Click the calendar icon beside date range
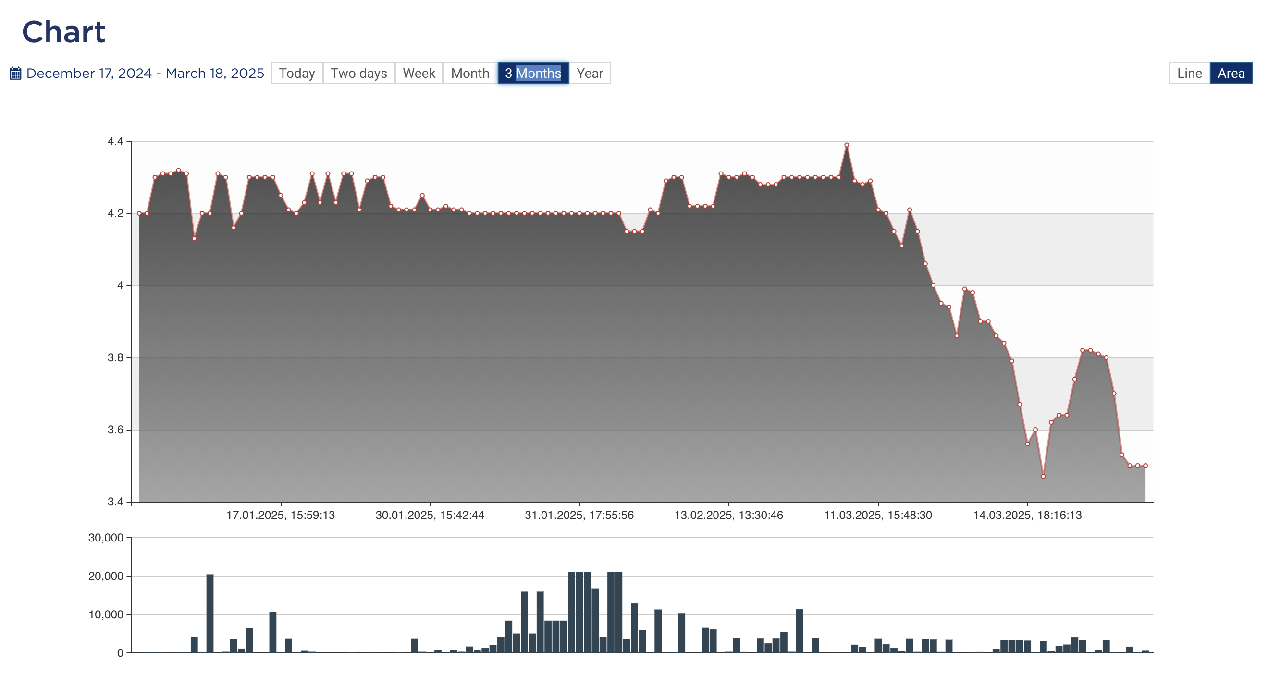Image resolution: width=1280 pixels, height=689 pixels. point(15,74)
